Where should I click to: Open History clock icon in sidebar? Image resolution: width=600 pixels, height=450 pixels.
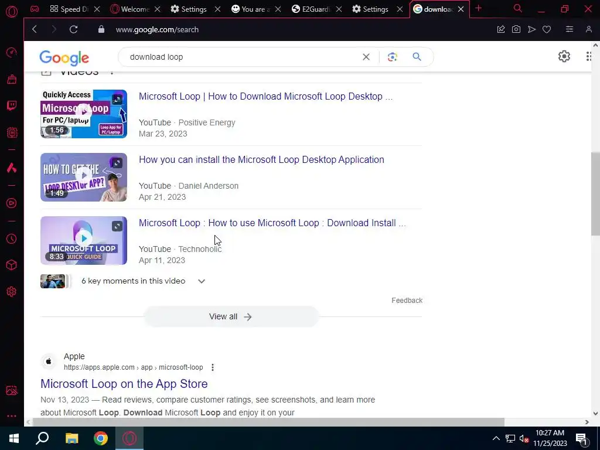click(12, 239)
